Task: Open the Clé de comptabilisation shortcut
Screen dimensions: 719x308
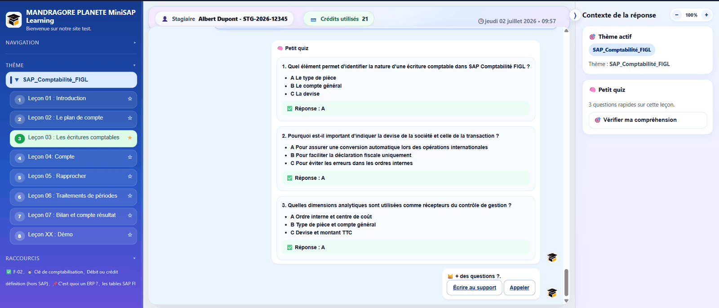Action: coord(58,272)
